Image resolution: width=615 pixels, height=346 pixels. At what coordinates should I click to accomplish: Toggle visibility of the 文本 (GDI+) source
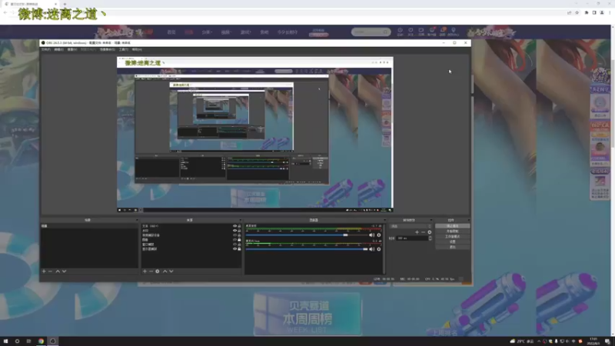tap(234, 226)
